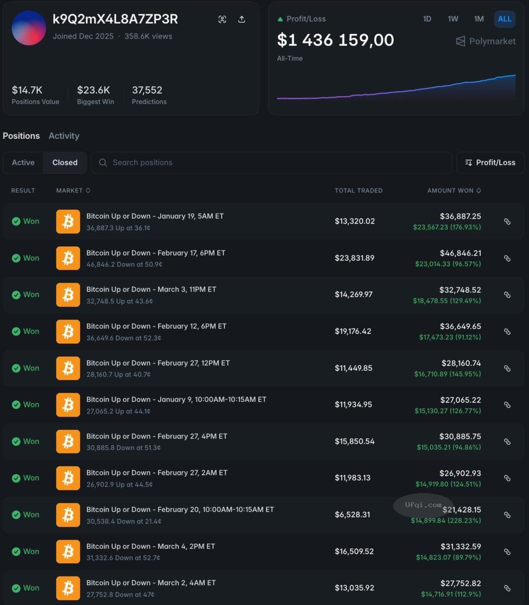Viewport: 529px width, 605px height.
Task: Click the search magnifier in the positions bar
Action: [103, 162]
